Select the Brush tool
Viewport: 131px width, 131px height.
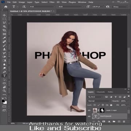tap(4, 45)
